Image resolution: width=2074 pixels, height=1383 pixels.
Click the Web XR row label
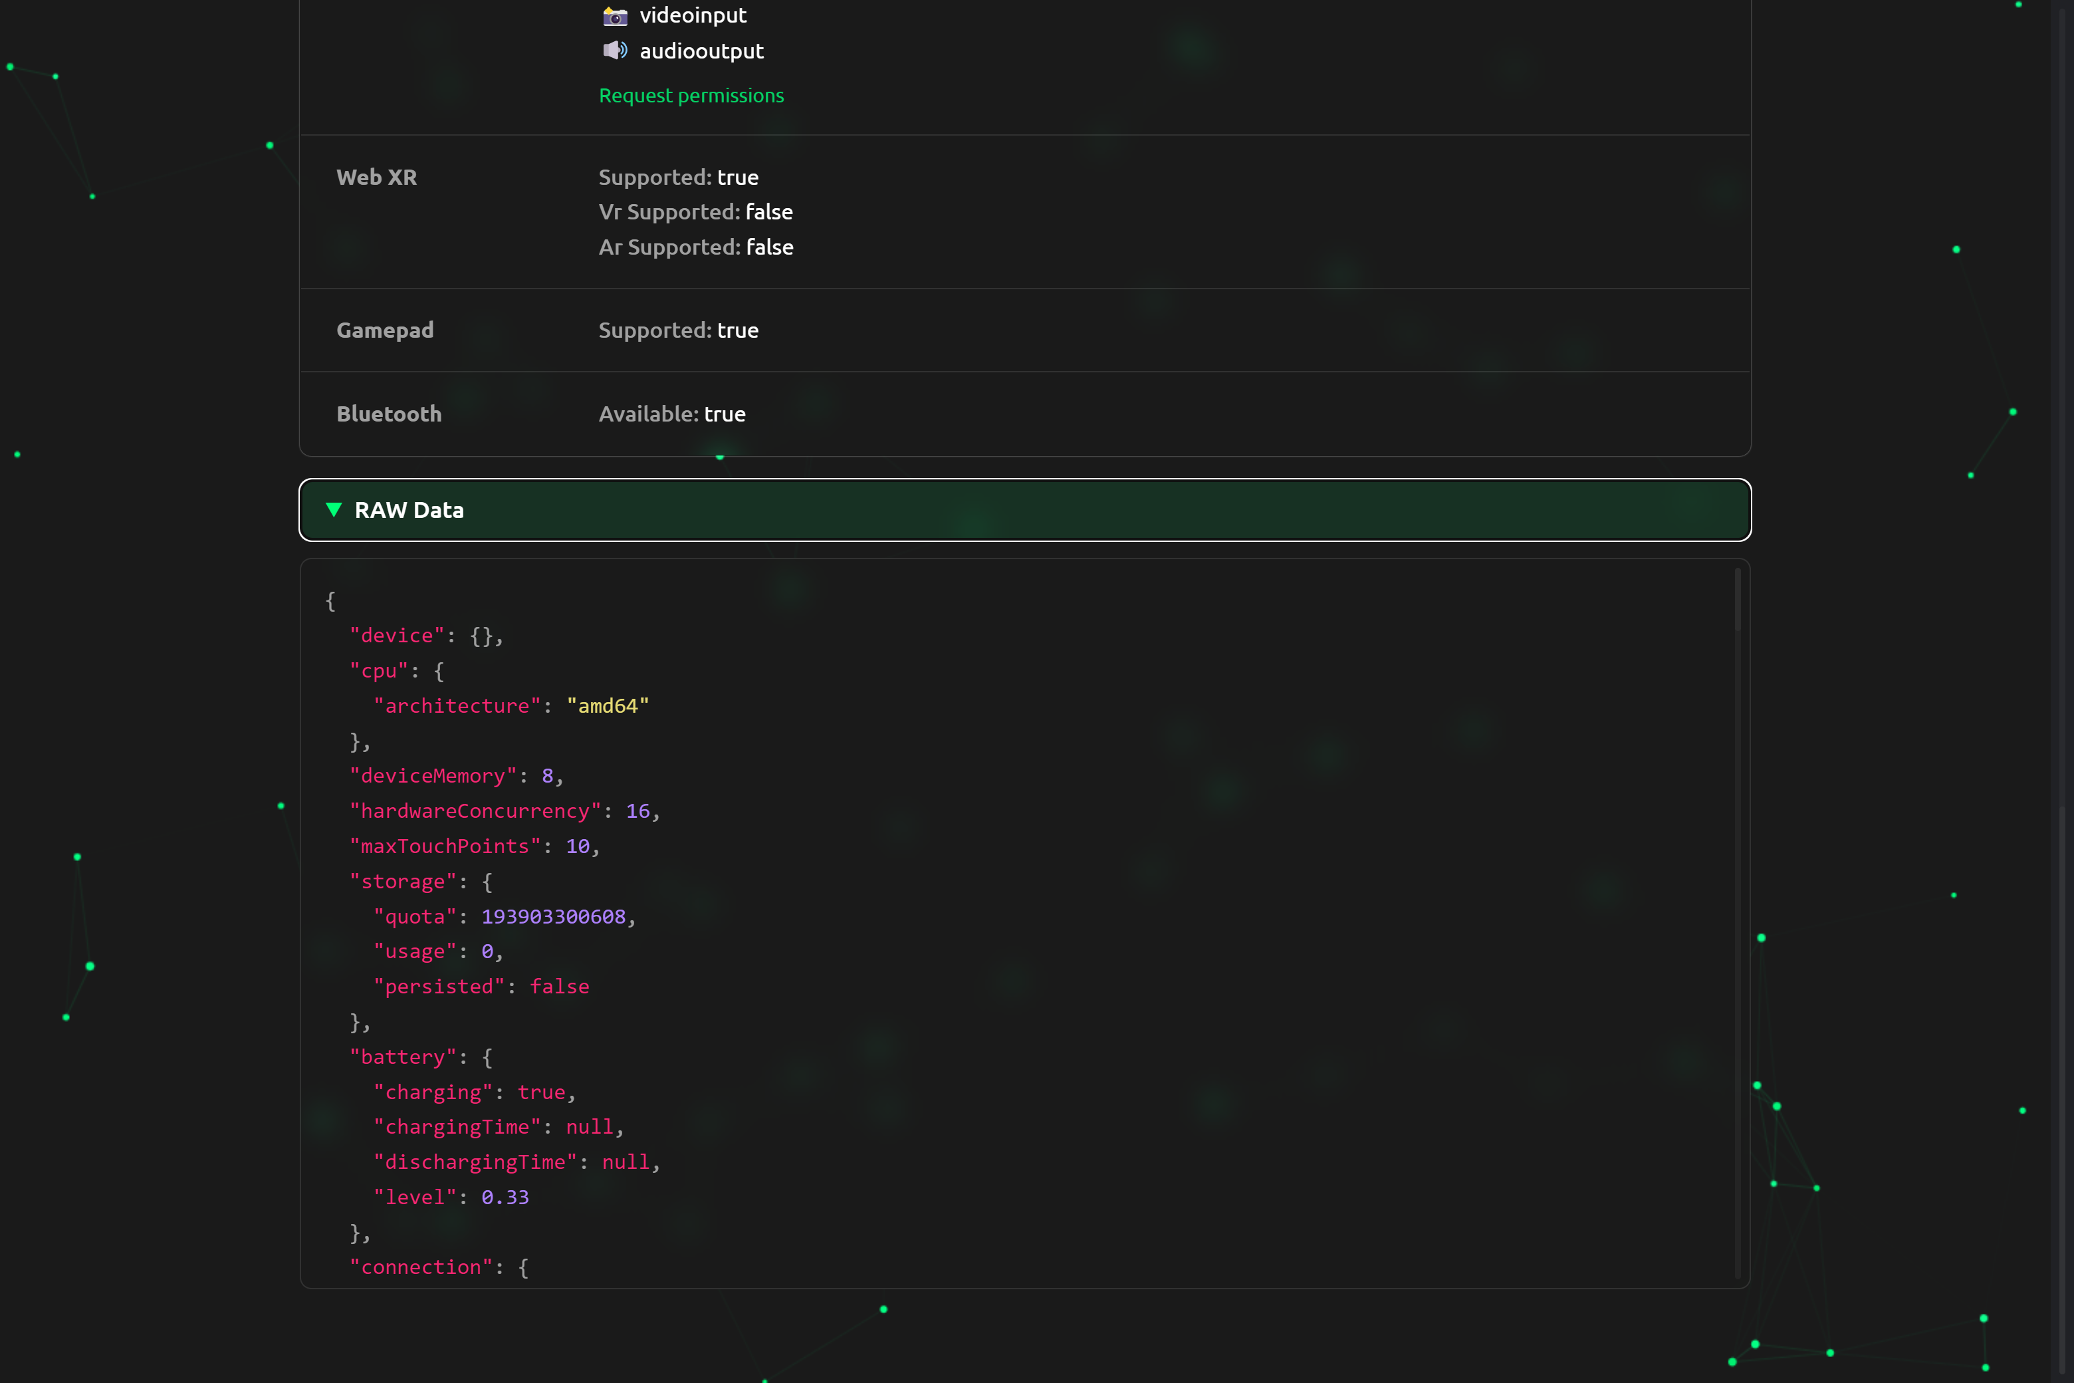[x=376, y=178]
